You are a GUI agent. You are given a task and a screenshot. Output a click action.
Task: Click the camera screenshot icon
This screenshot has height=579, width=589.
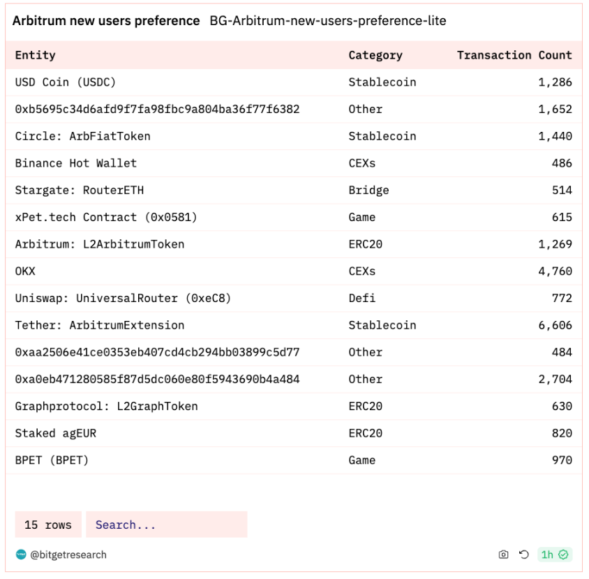pos(503,554)
